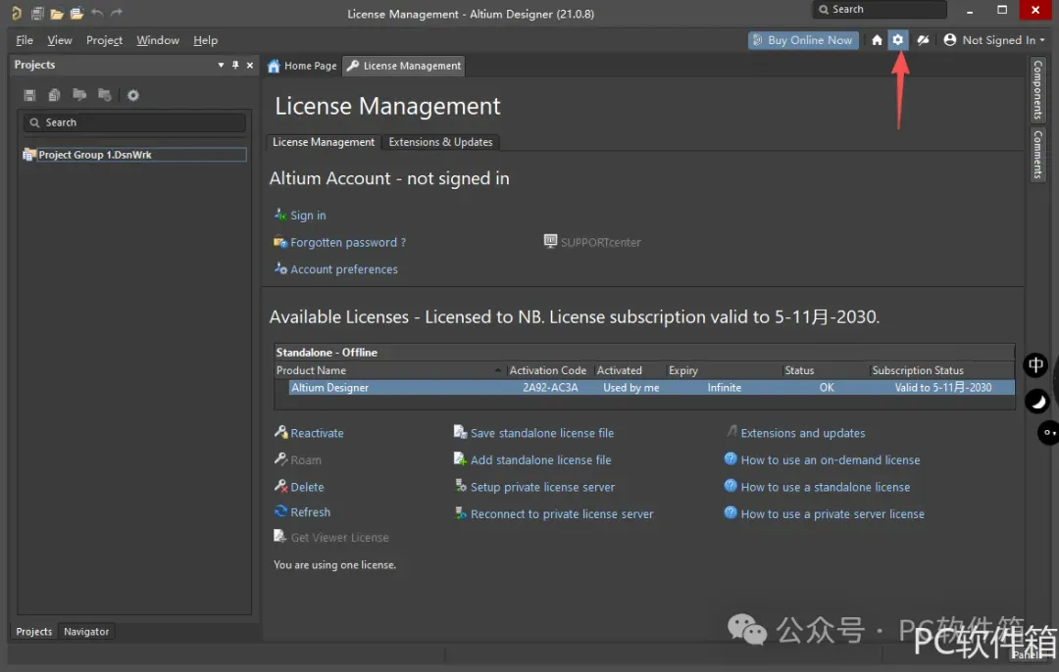Screen dimensions: 1059x672
Task: Select License Management sub-tab
Action: pos(323,142)
